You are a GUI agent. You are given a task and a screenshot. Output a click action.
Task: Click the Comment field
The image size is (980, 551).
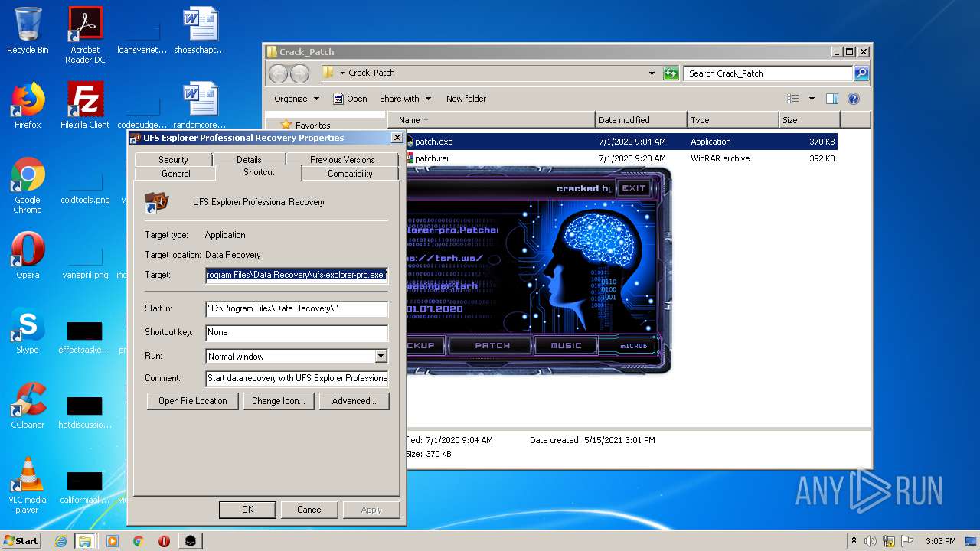pos(297,378)
